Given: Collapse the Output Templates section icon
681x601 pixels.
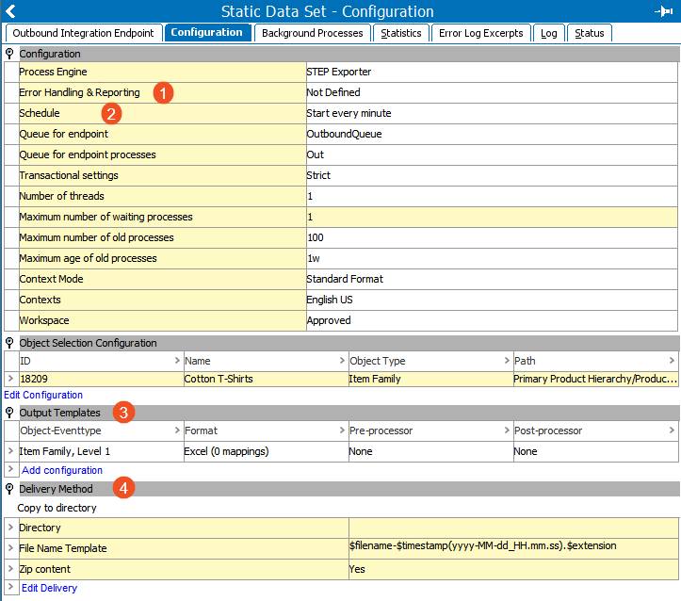Looking at the screenshot, I should pos(9,413).
